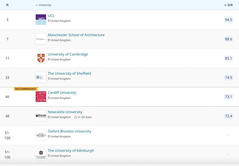Viewport: 239px width, 166px height.
Task: Click the University of Edinburgh crest icon
Action: tap(41, 154)
